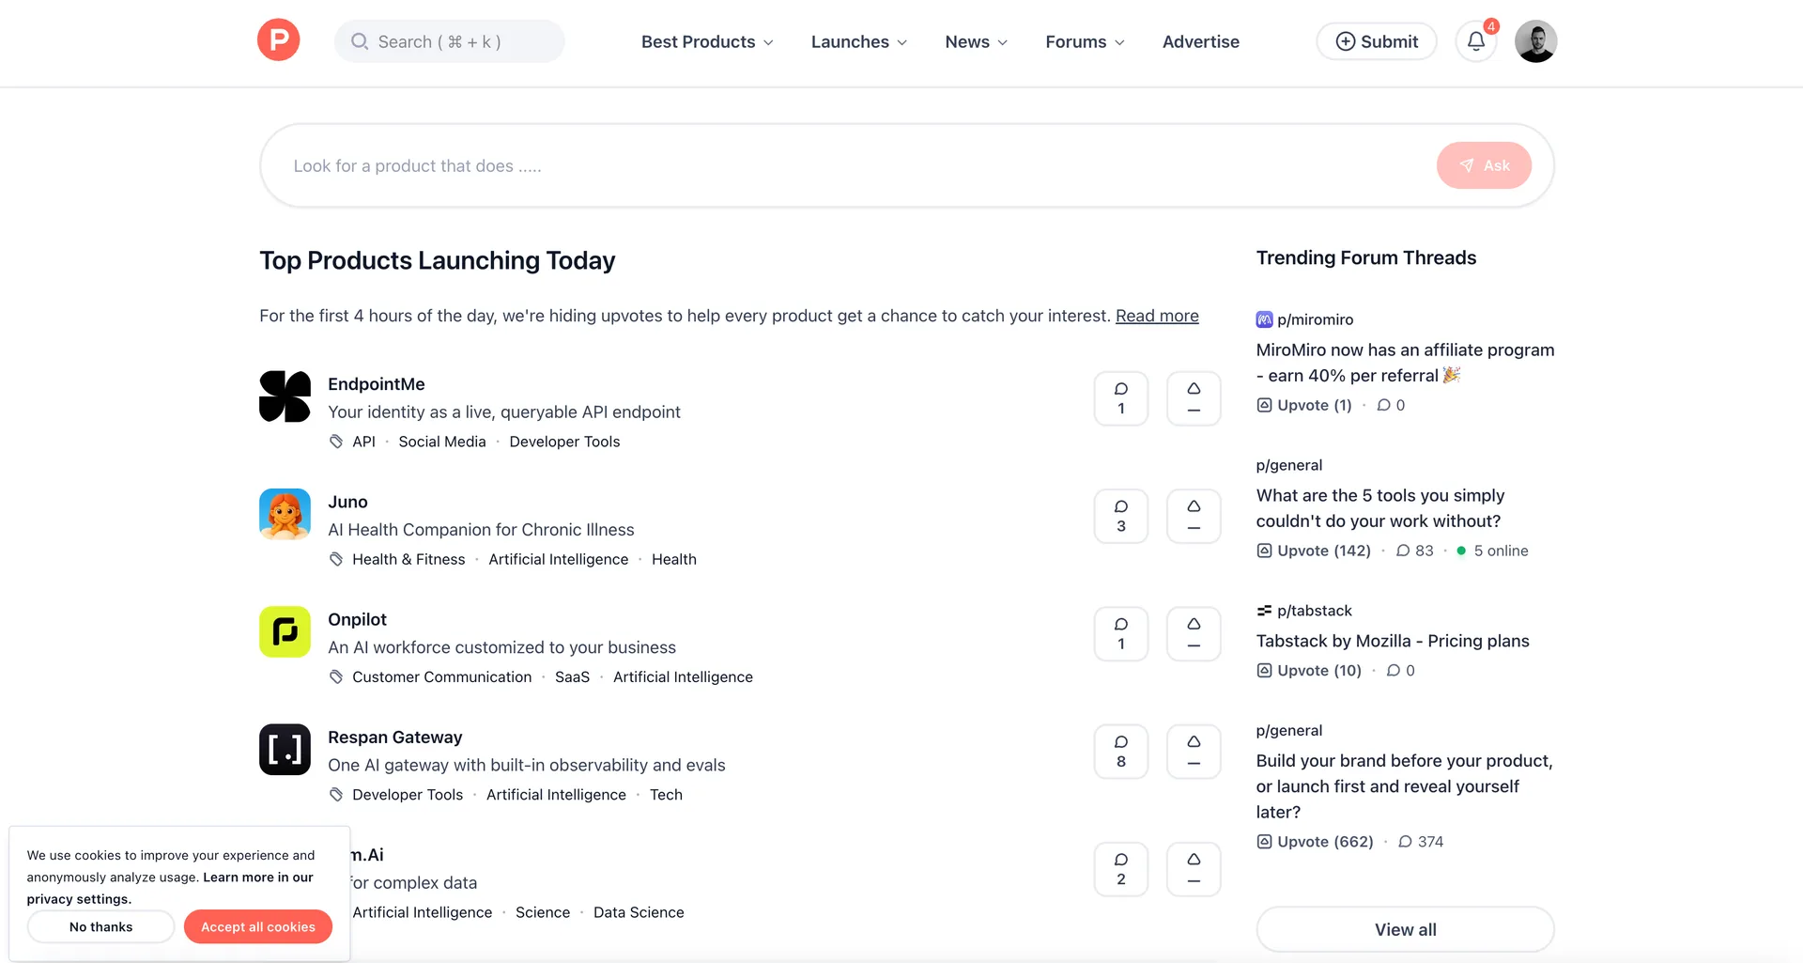Expand the Forums dropdown
Screen dimensions: 1803x963
(x=1085, y=41)
